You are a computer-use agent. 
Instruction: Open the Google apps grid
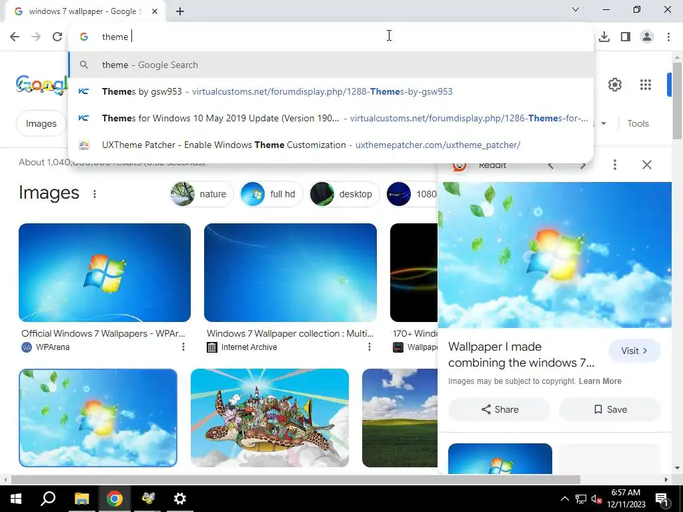(x=646, y=85)
